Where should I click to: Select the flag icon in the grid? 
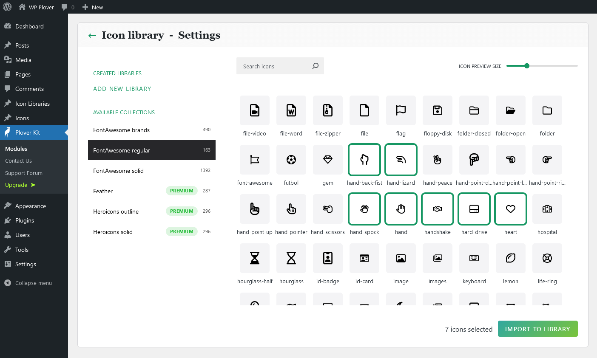(x=401, y=110)
